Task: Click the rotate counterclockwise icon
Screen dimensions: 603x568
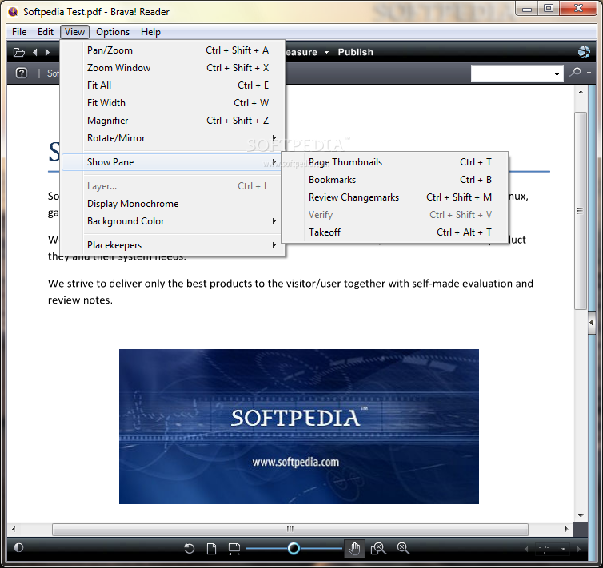Action: coord(189,548)
